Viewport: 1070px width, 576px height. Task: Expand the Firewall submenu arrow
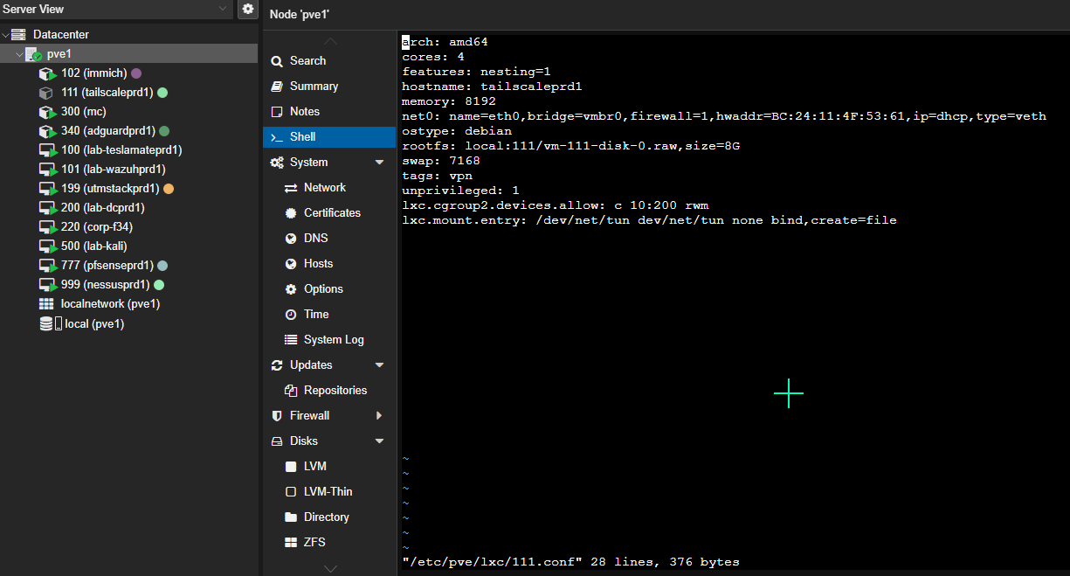point(379,416)
